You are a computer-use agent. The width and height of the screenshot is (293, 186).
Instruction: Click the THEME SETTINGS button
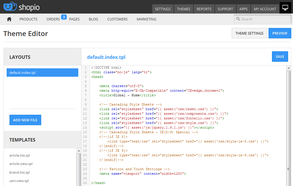coord(249,33)
